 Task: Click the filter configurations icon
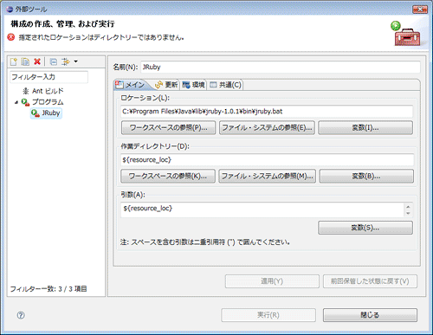66,61
